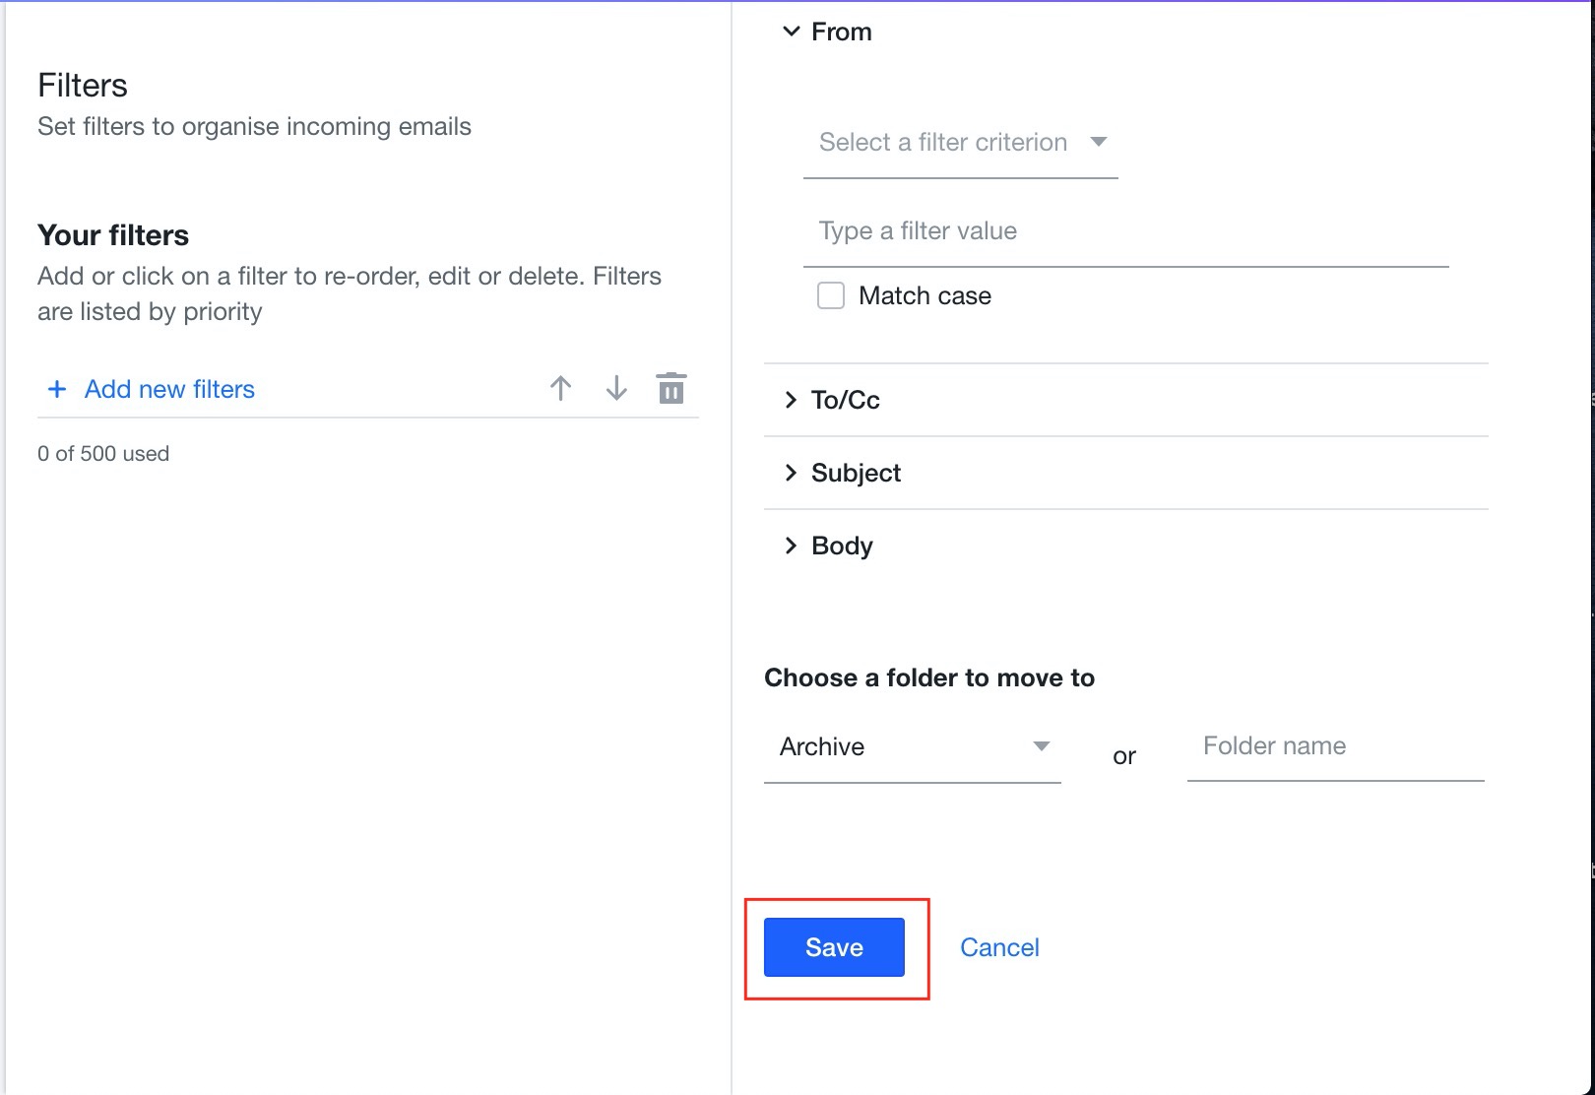
Task: Open the Archive folder dropdown
Action: pos(913,746)
